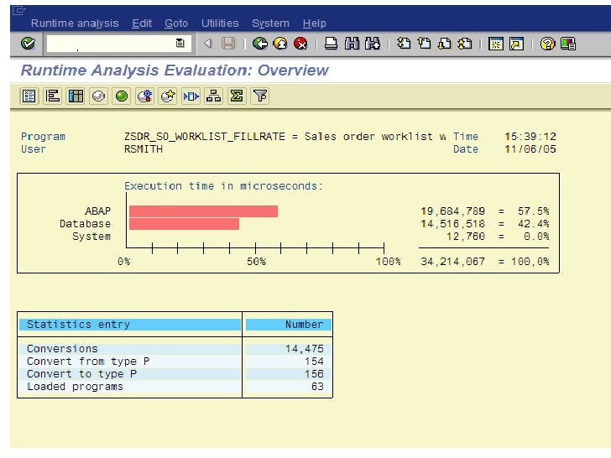Click the sphere with gear icon
This screenshot has height=458, width=611.
click(x=144, y=96)
